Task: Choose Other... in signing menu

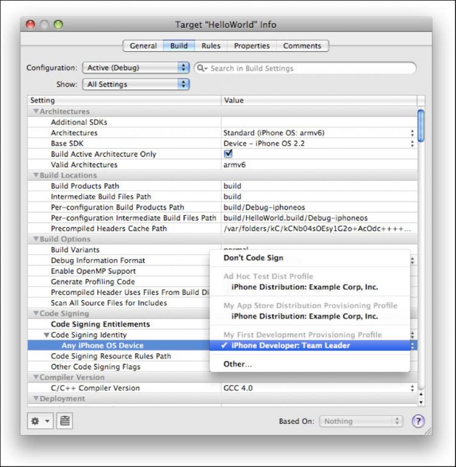Action: click(x=309, y=364)
